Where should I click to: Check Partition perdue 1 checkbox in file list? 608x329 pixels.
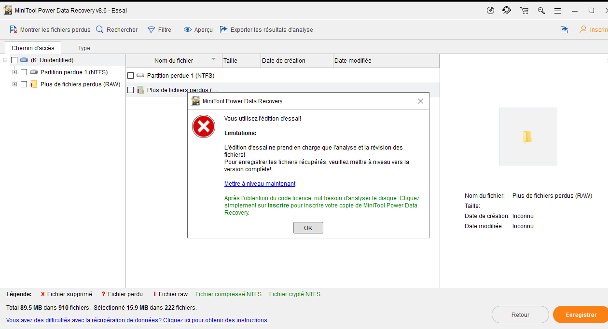click(130, 76)
